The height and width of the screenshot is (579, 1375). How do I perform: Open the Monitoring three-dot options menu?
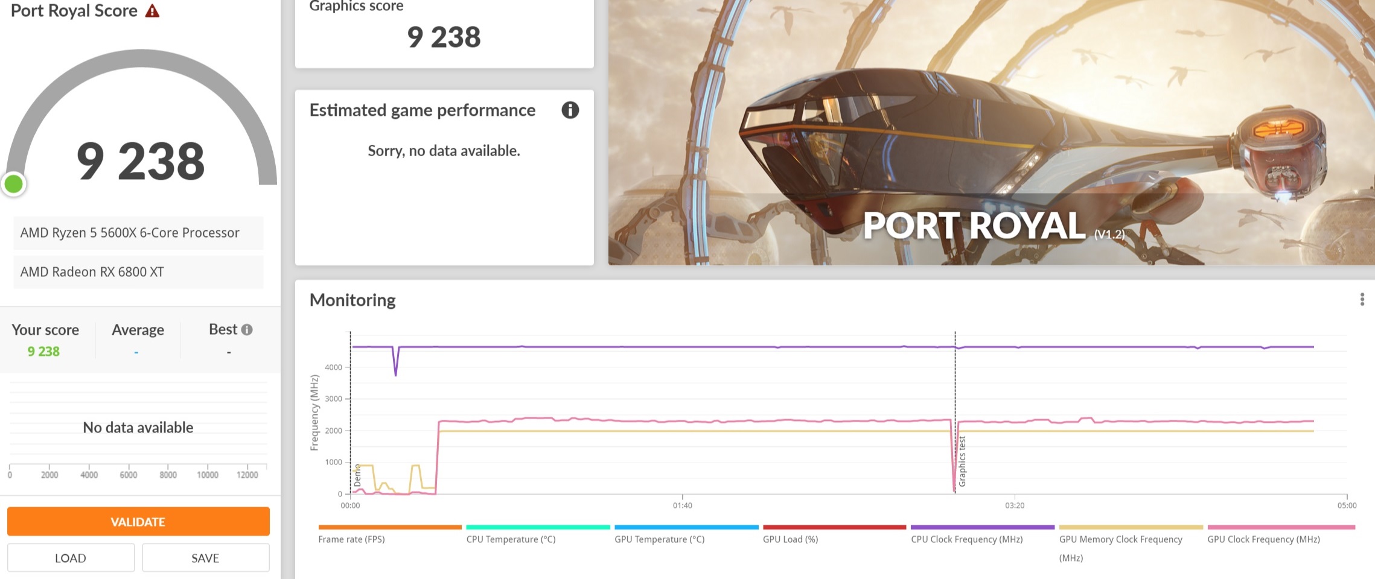(x=1362, y=300)
